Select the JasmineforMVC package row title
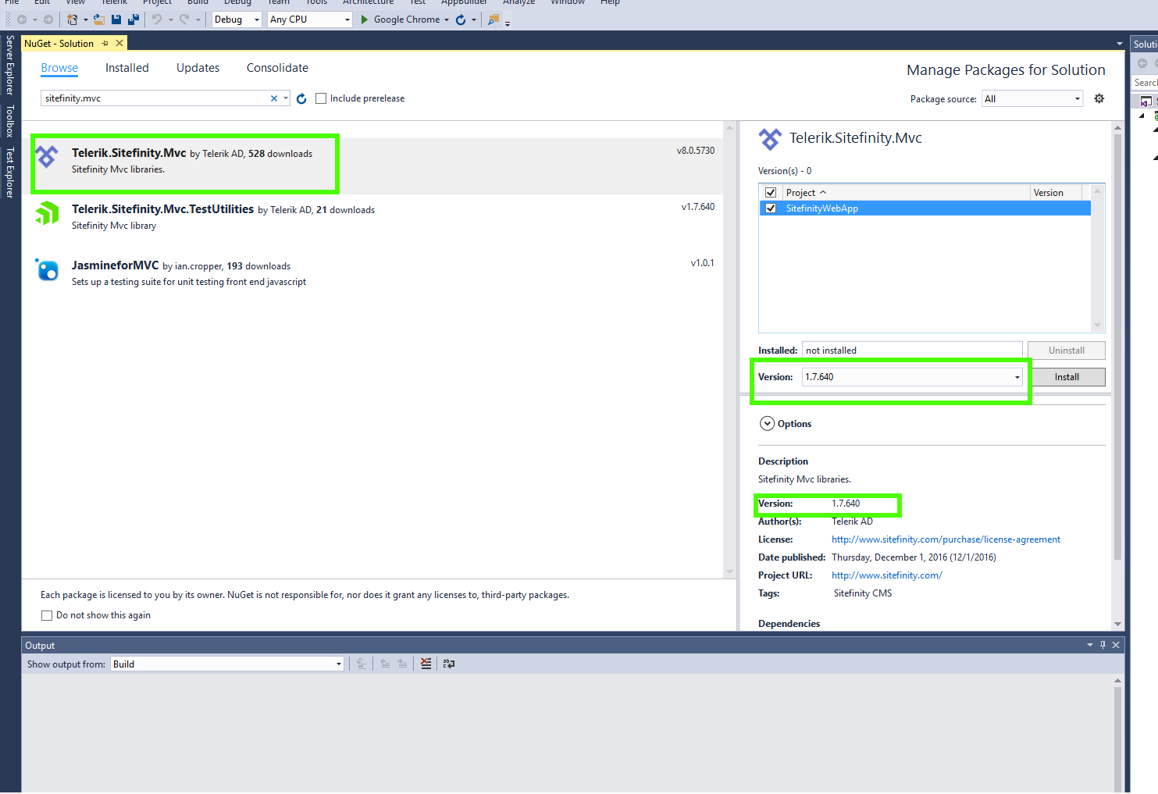1158x794 pixels. point(116,265)
